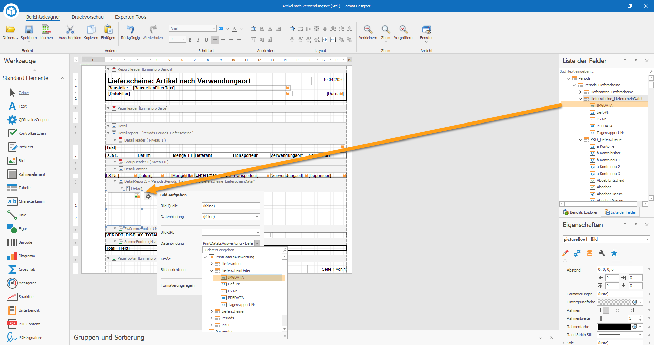Click the Abstand value field
Image resolution: width=654 pixels, height=345 pixels.
coord(620,269)
